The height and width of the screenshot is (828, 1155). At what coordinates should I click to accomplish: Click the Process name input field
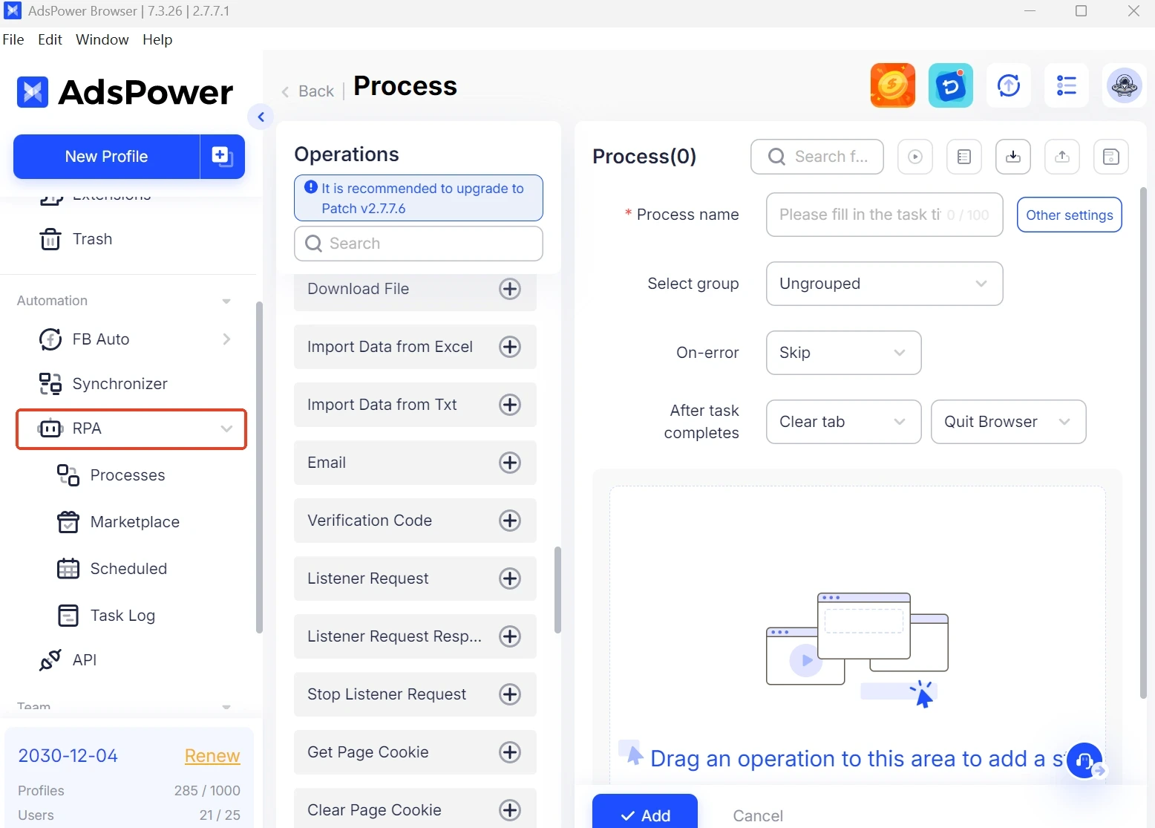click(884, 215)
